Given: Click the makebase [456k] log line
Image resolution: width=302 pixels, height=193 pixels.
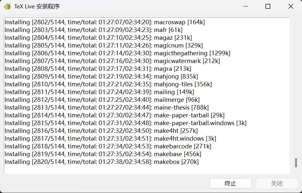Looking at the screenshot, I should click(x=103, y=154).
